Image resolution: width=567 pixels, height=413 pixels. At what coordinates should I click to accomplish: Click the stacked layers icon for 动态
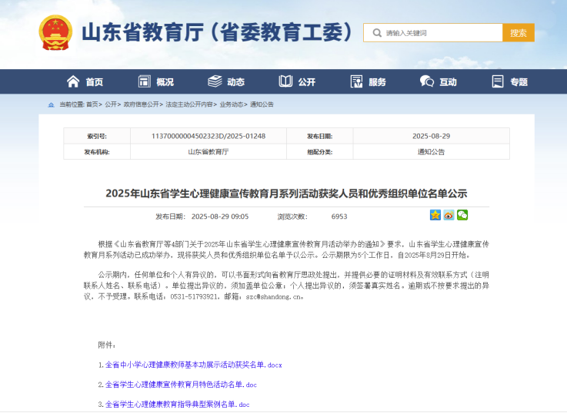coord(215,81)
